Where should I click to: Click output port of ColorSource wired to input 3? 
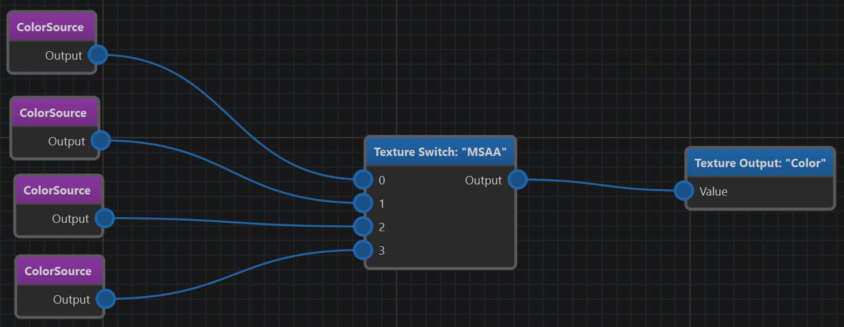tap(105, 299)
